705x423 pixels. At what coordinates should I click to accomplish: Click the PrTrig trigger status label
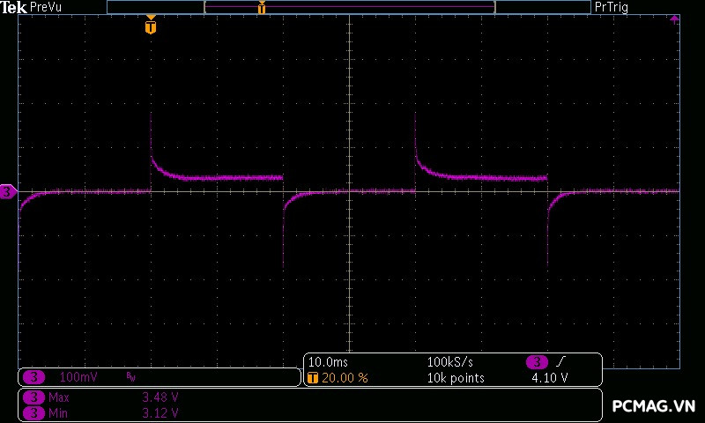click(x=612, y=7)
